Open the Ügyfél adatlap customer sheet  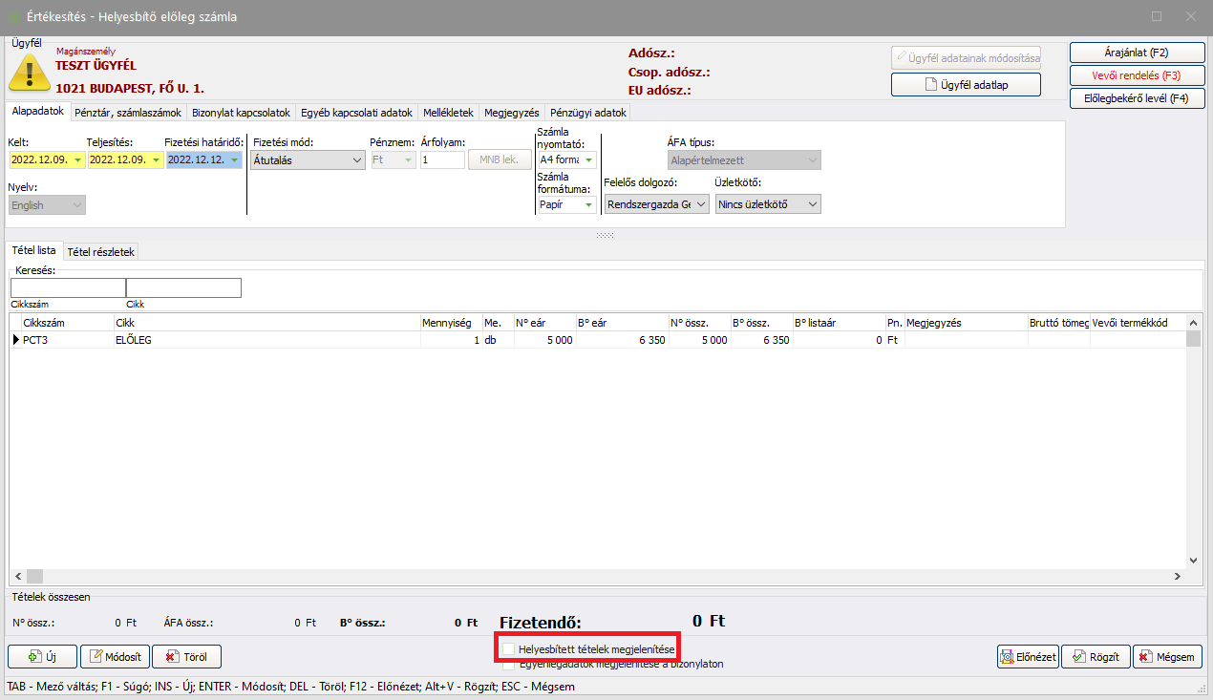click(x=966, y=85)
